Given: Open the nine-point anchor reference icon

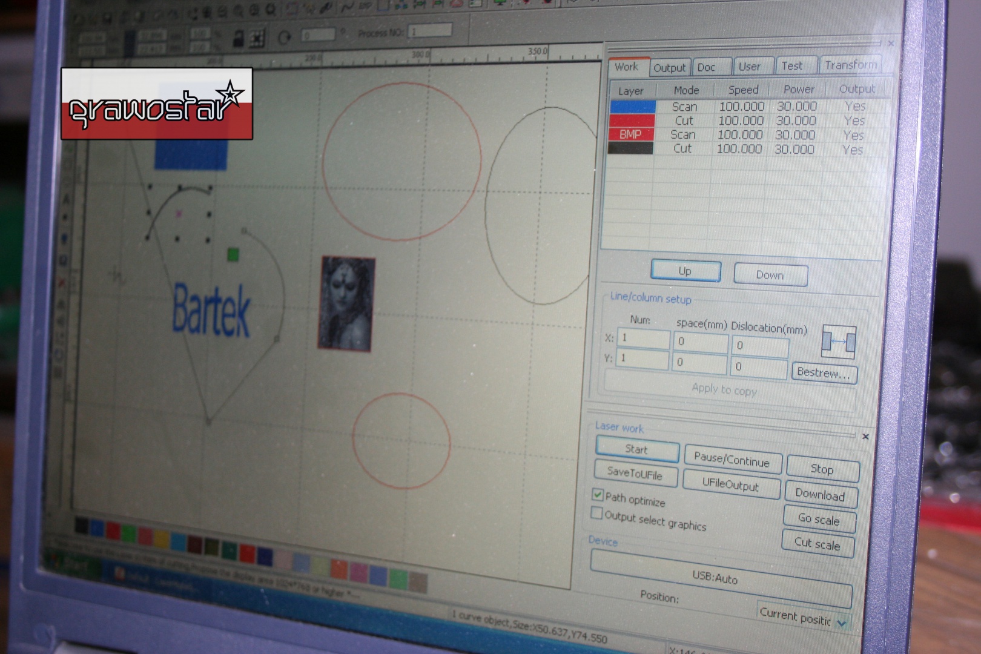Looking at the screenshot, I should [257, 38].
